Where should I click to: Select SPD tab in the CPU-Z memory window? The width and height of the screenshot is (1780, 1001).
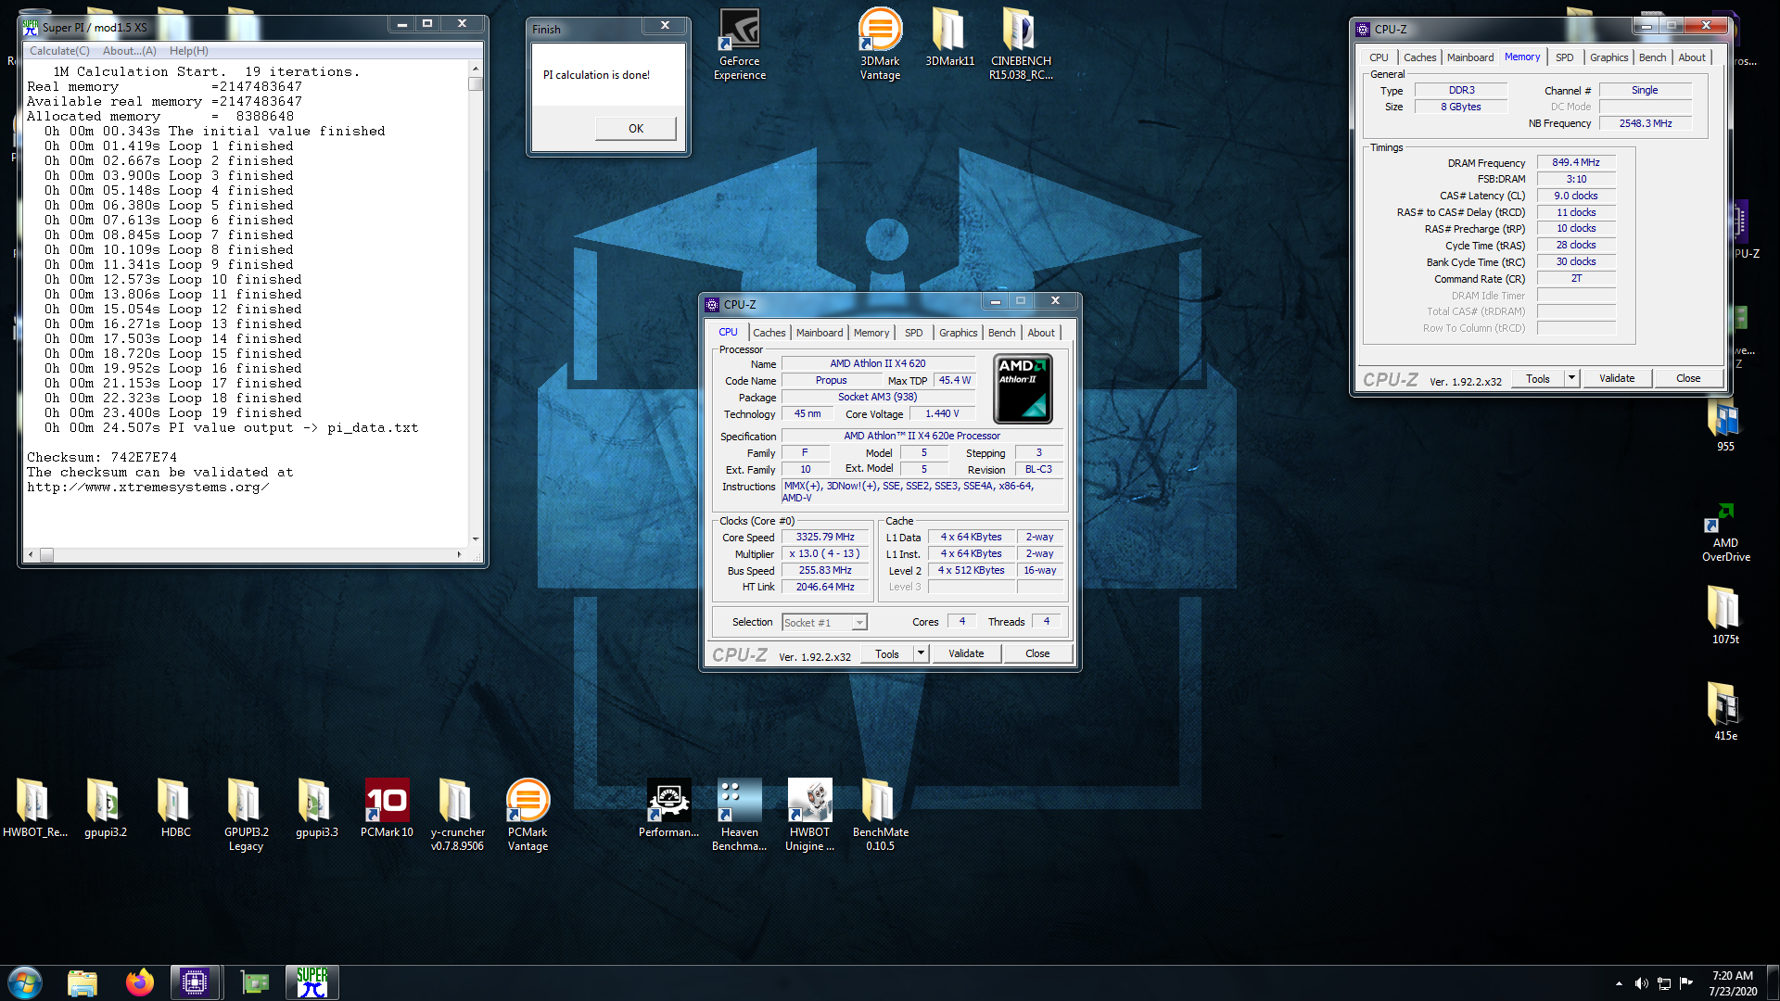click(1565, 57)
